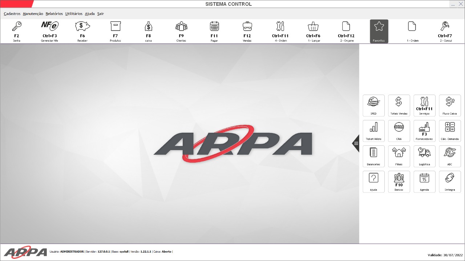Viewport: 465px width, 261px height.
Task: Click the Caixa Aberto status text
Action: click(162, 252)
